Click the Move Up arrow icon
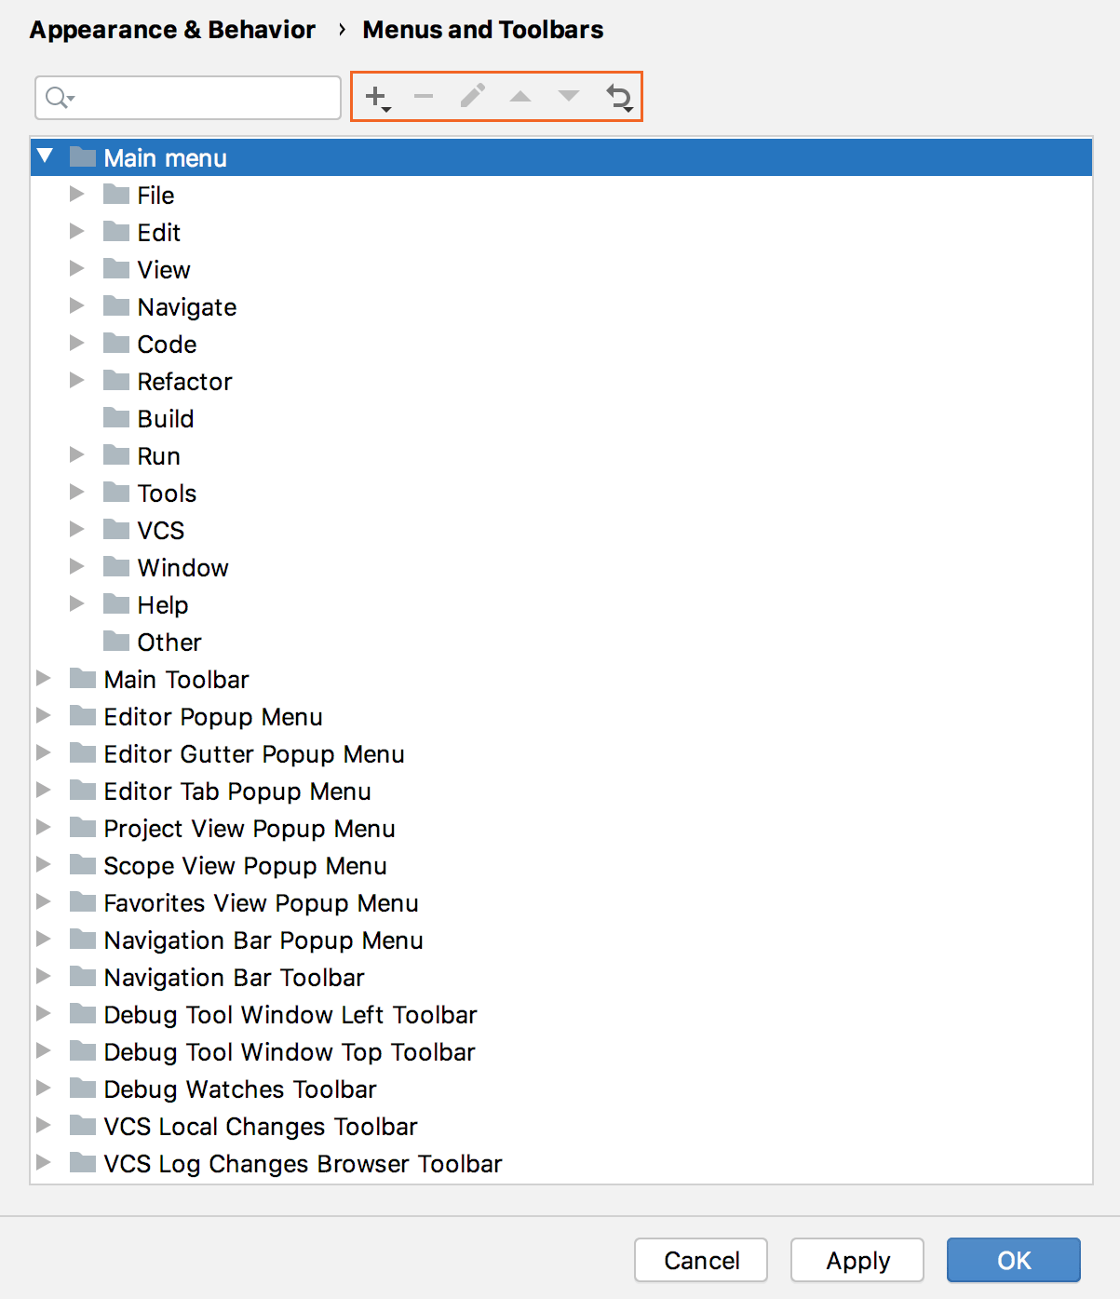Screen dimensions: 1120x1299 coord(520,96)
